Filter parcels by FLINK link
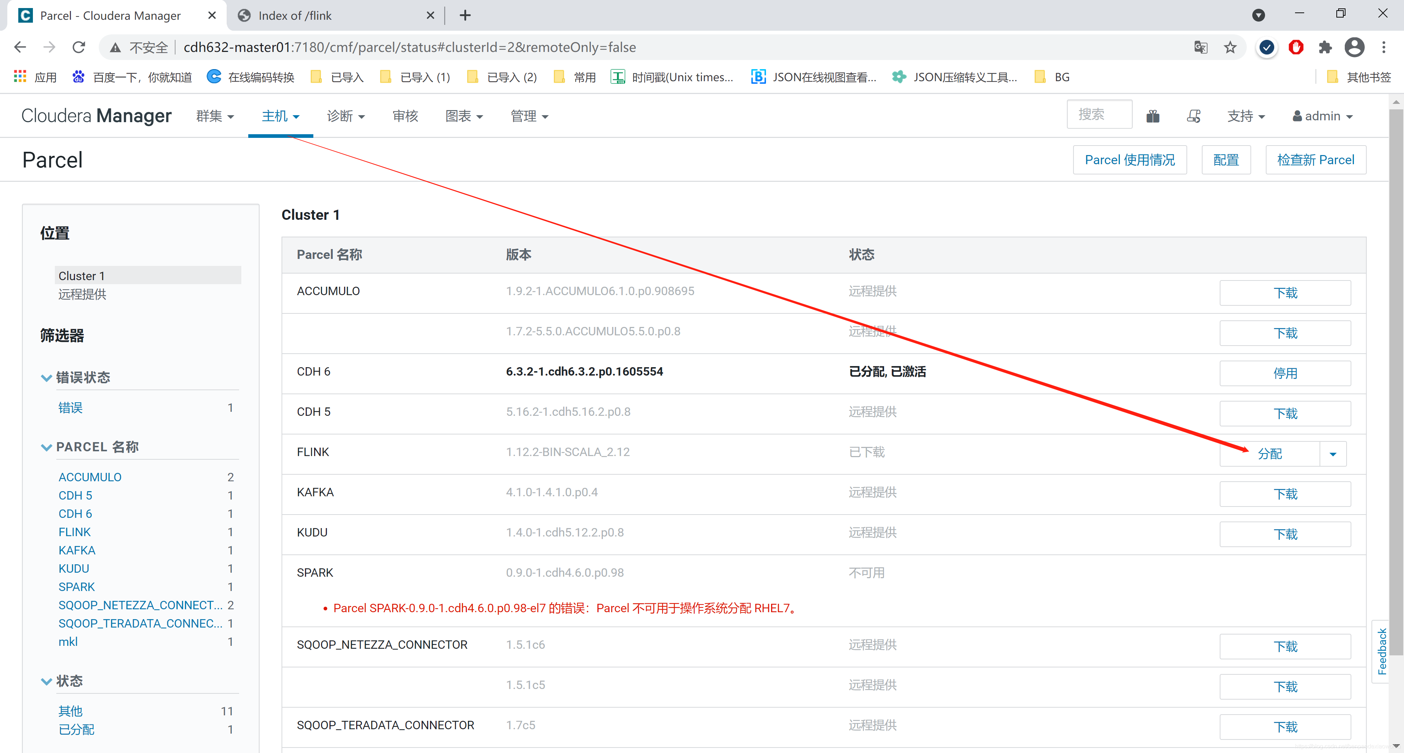The image size is (1404, 753). pos(75,532)
